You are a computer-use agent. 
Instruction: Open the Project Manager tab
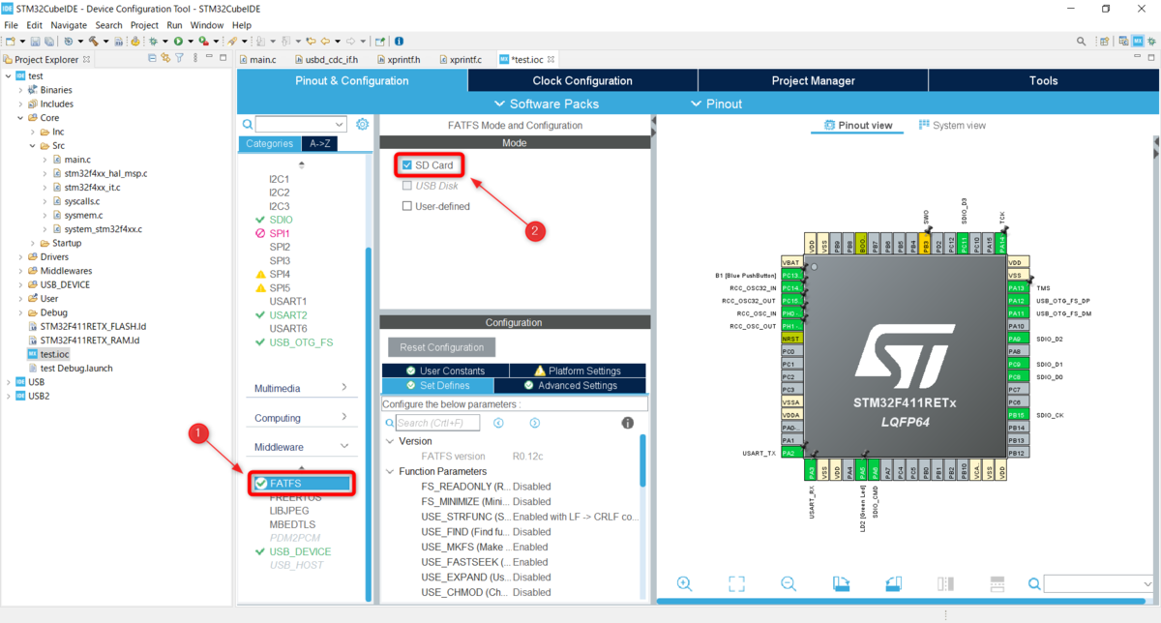coord(813,81)
